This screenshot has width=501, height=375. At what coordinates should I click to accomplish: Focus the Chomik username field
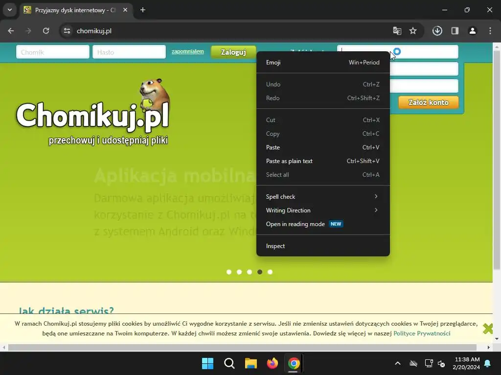click(53, 52)
